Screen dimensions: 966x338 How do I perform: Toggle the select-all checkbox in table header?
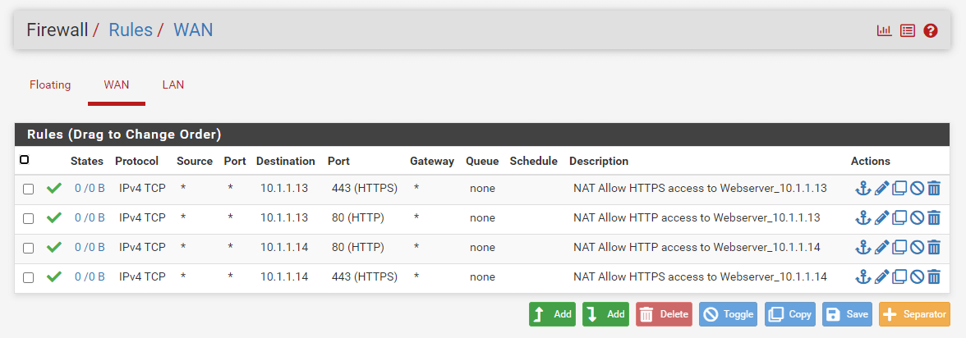coord(24,160)
